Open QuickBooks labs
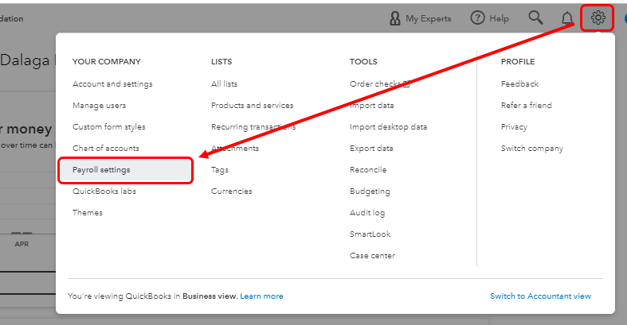Screen dimensions: 627x325 click(104, 192)
